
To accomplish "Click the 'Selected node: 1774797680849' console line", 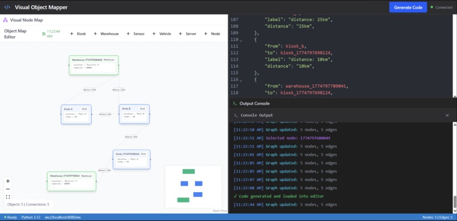I will [282, 138].
